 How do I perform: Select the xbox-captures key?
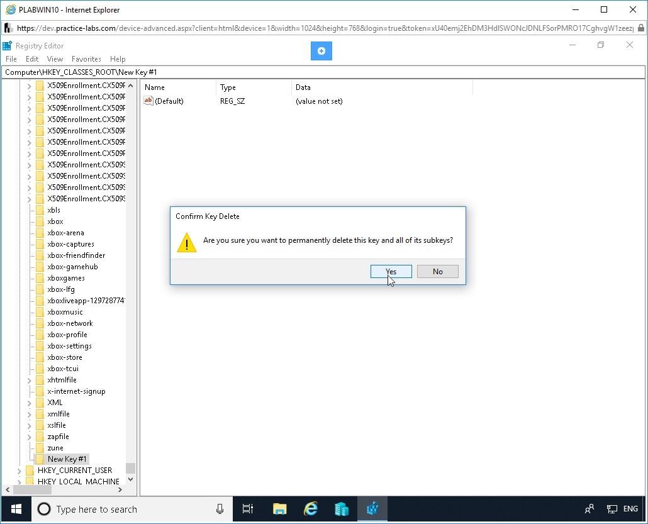click(70, 244)
